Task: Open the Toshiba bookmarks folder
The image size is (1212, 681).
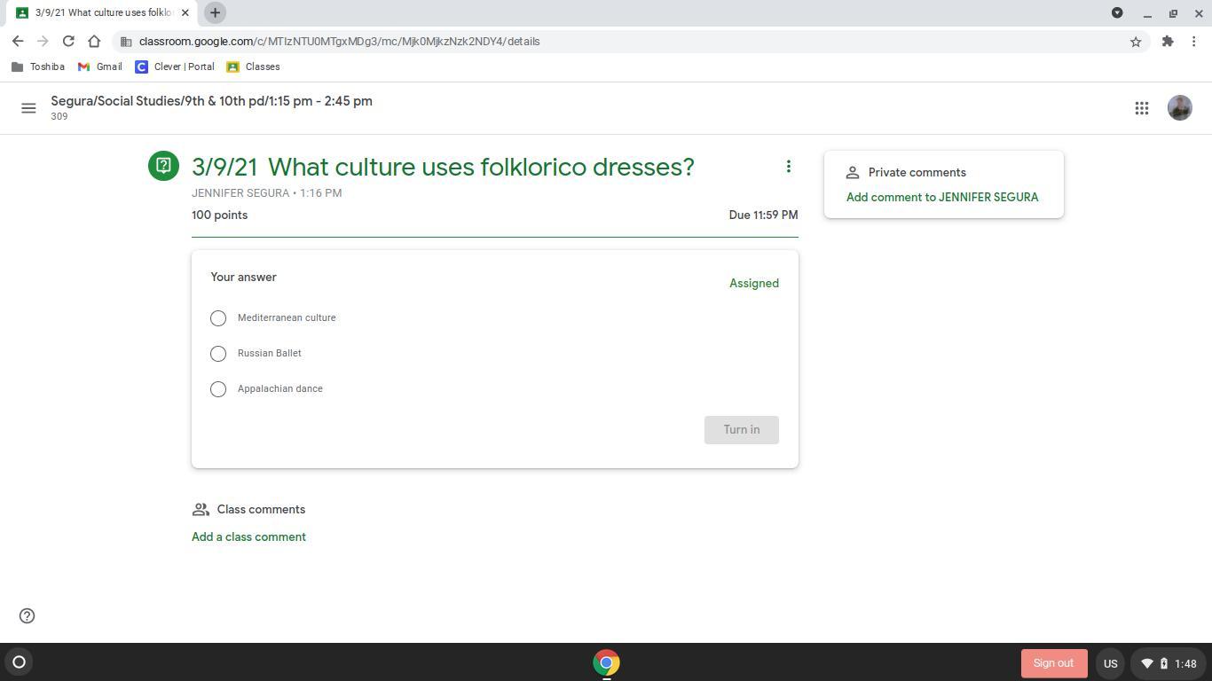Action: pyautogui.click(x=38, y=67)
